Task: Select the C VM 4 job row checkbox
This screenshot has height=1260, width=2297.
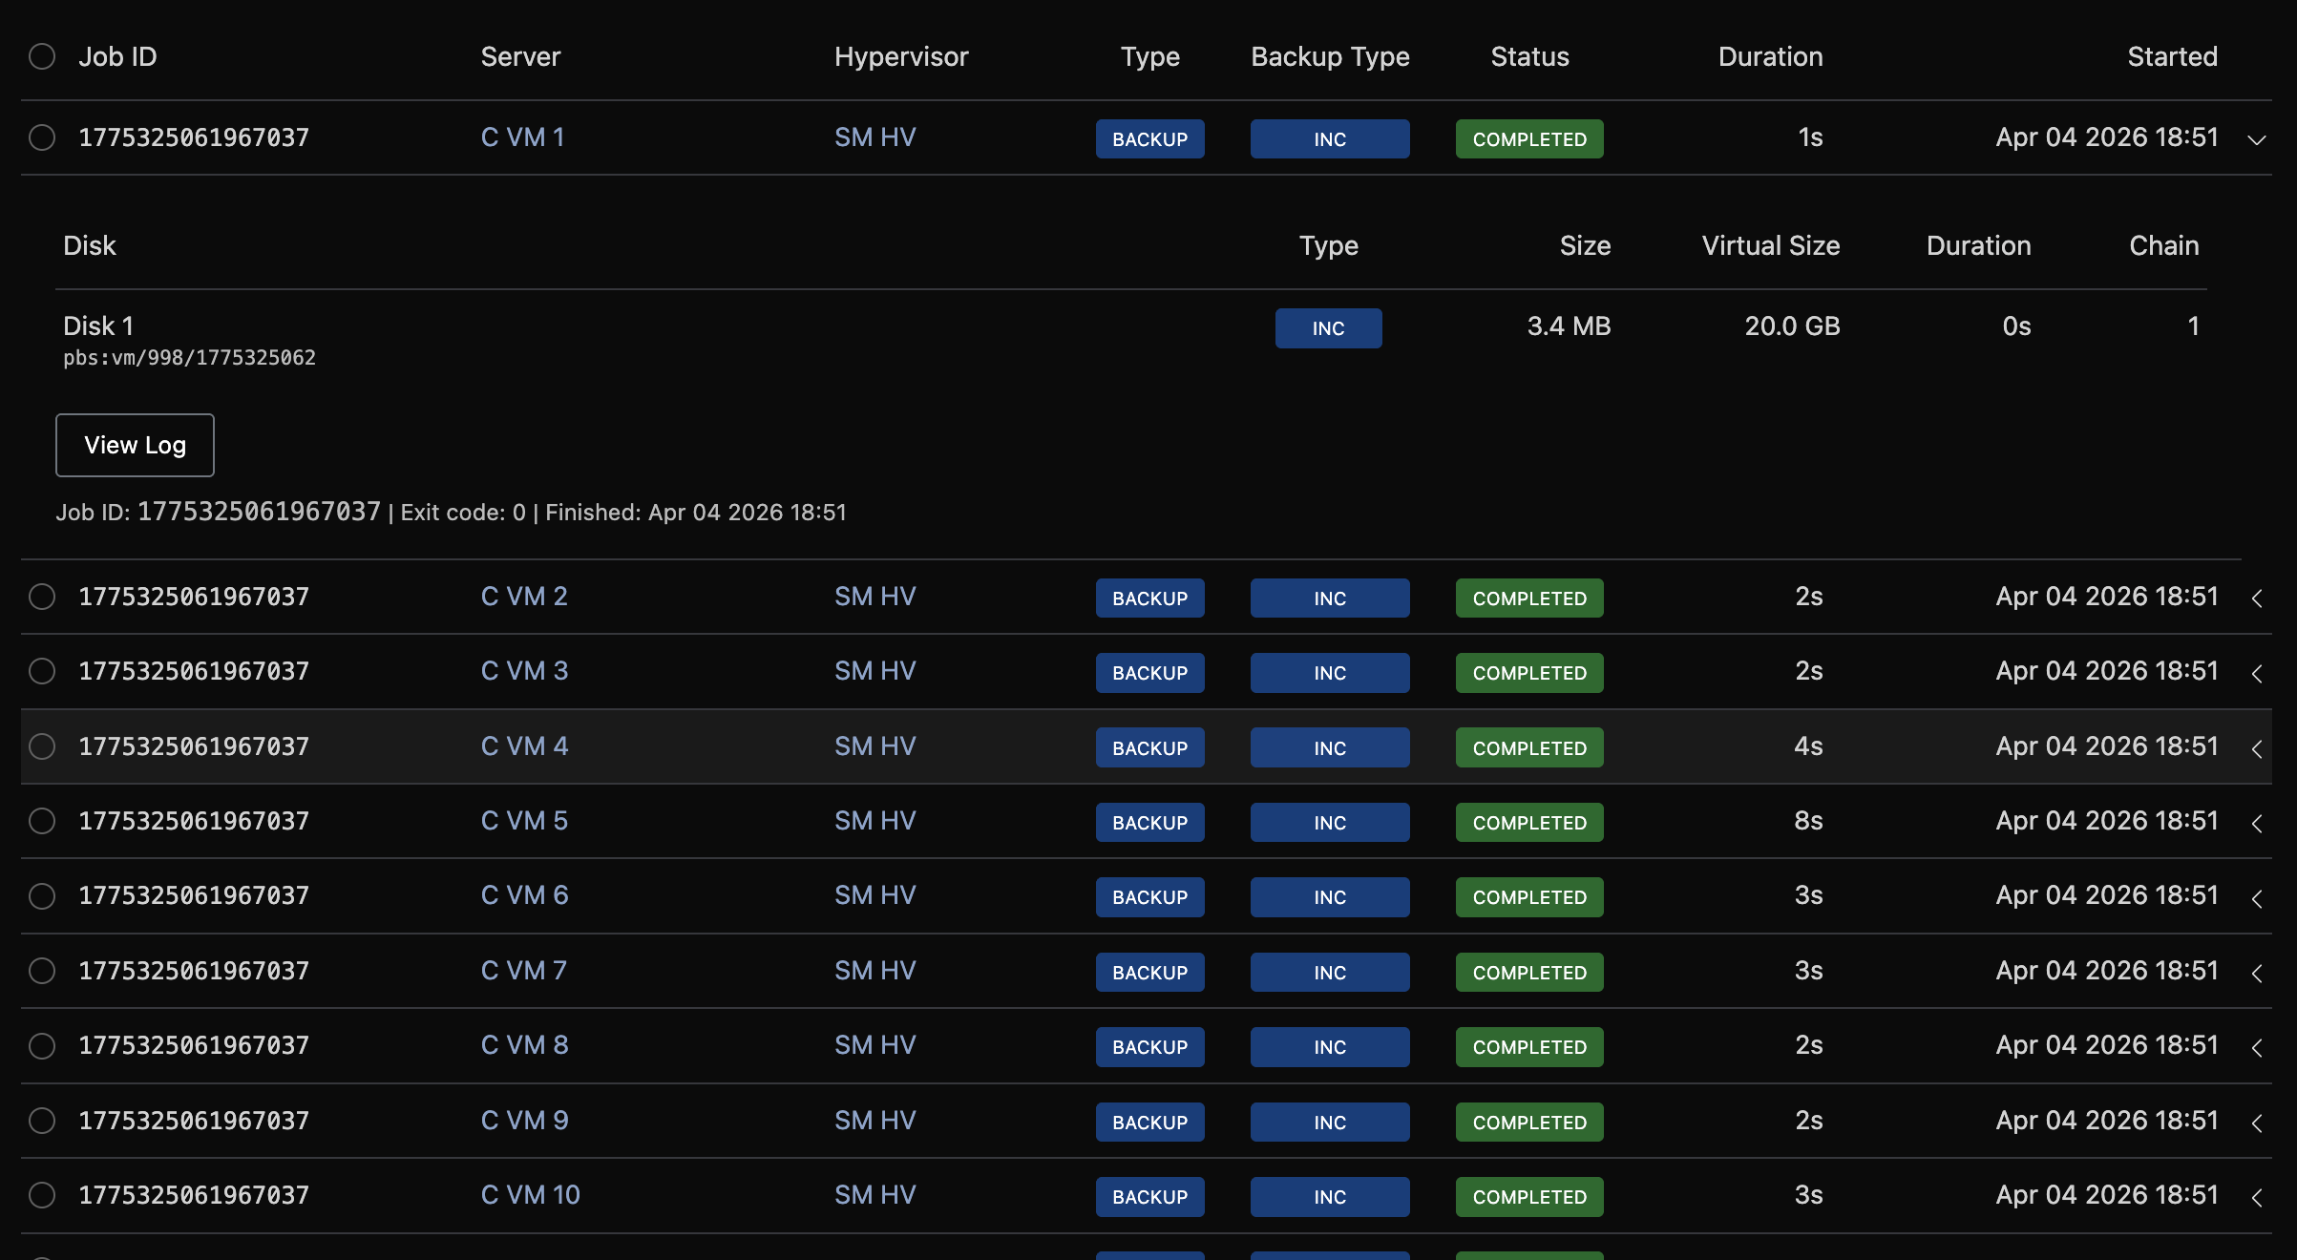Action: click(x=42, y=746)
